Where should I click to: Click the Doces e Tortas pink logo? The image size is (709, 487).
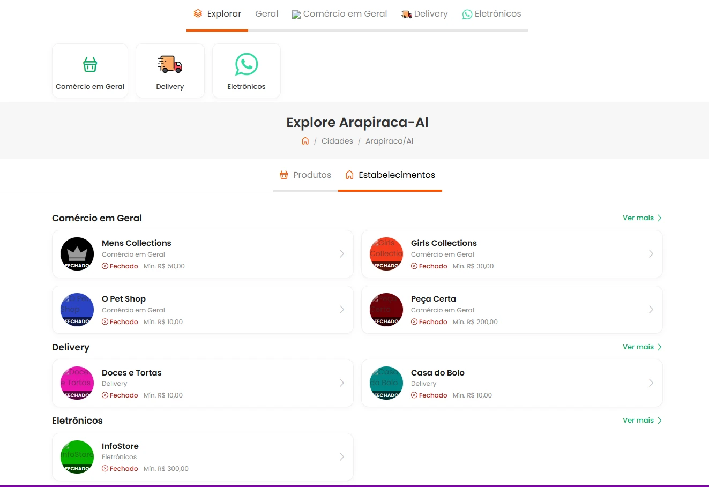pos(77,383)
